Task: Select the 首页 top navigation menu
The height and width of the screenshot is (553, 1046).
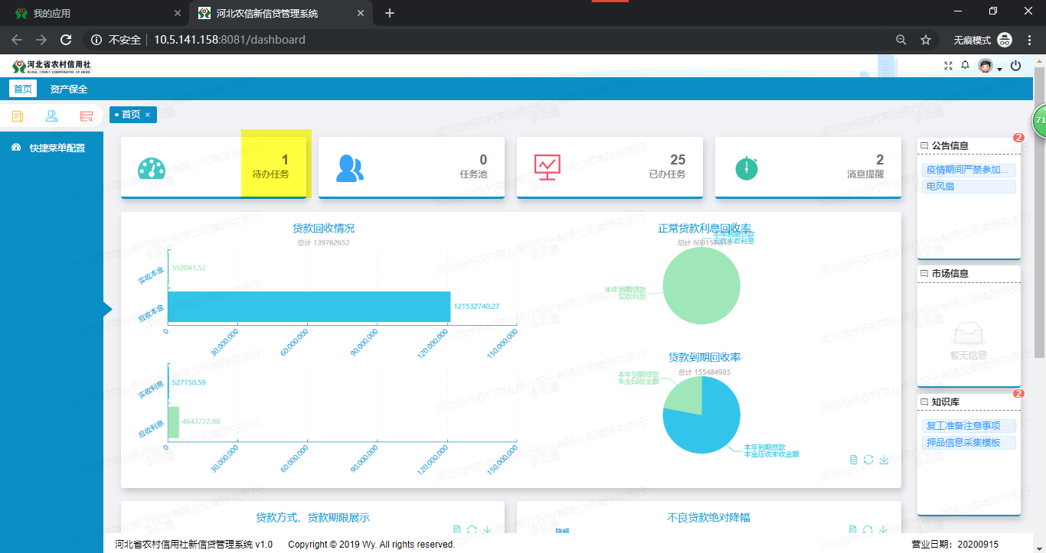Action: pos(23,89)
